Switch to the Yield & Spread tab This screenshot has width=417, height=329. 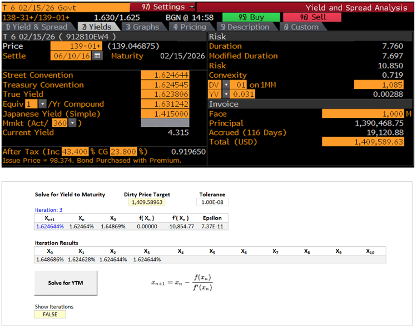coord(36,27)
